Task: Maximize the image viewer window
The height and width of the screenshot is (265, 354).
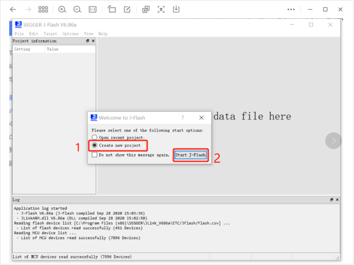Action: [x=325, y=9]
